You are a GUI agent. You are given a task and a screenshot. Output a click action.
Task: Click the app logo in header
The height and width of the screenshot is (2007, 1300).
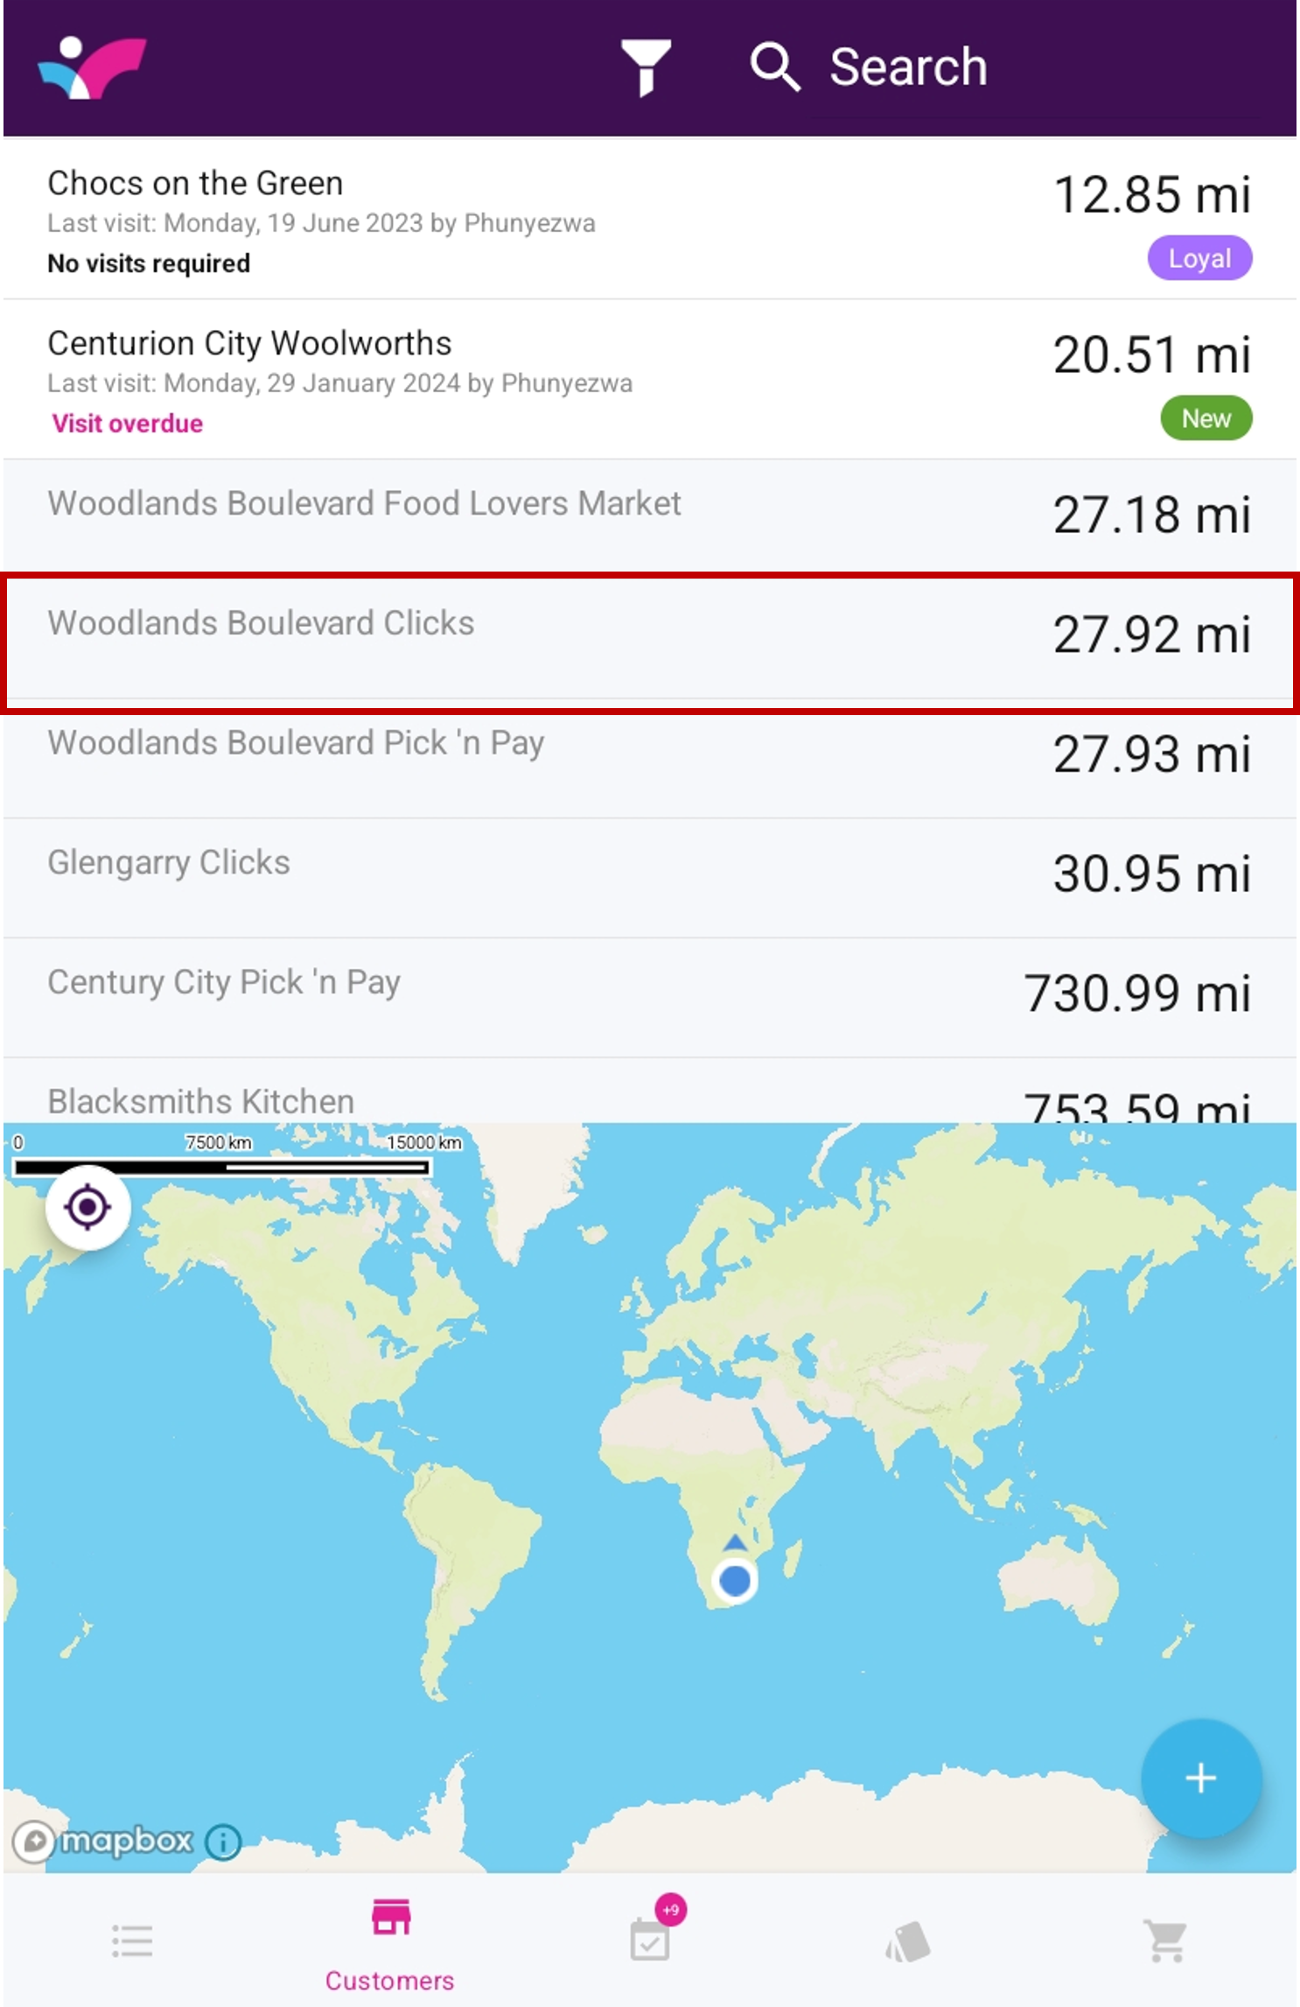click(x=91, y=67)
